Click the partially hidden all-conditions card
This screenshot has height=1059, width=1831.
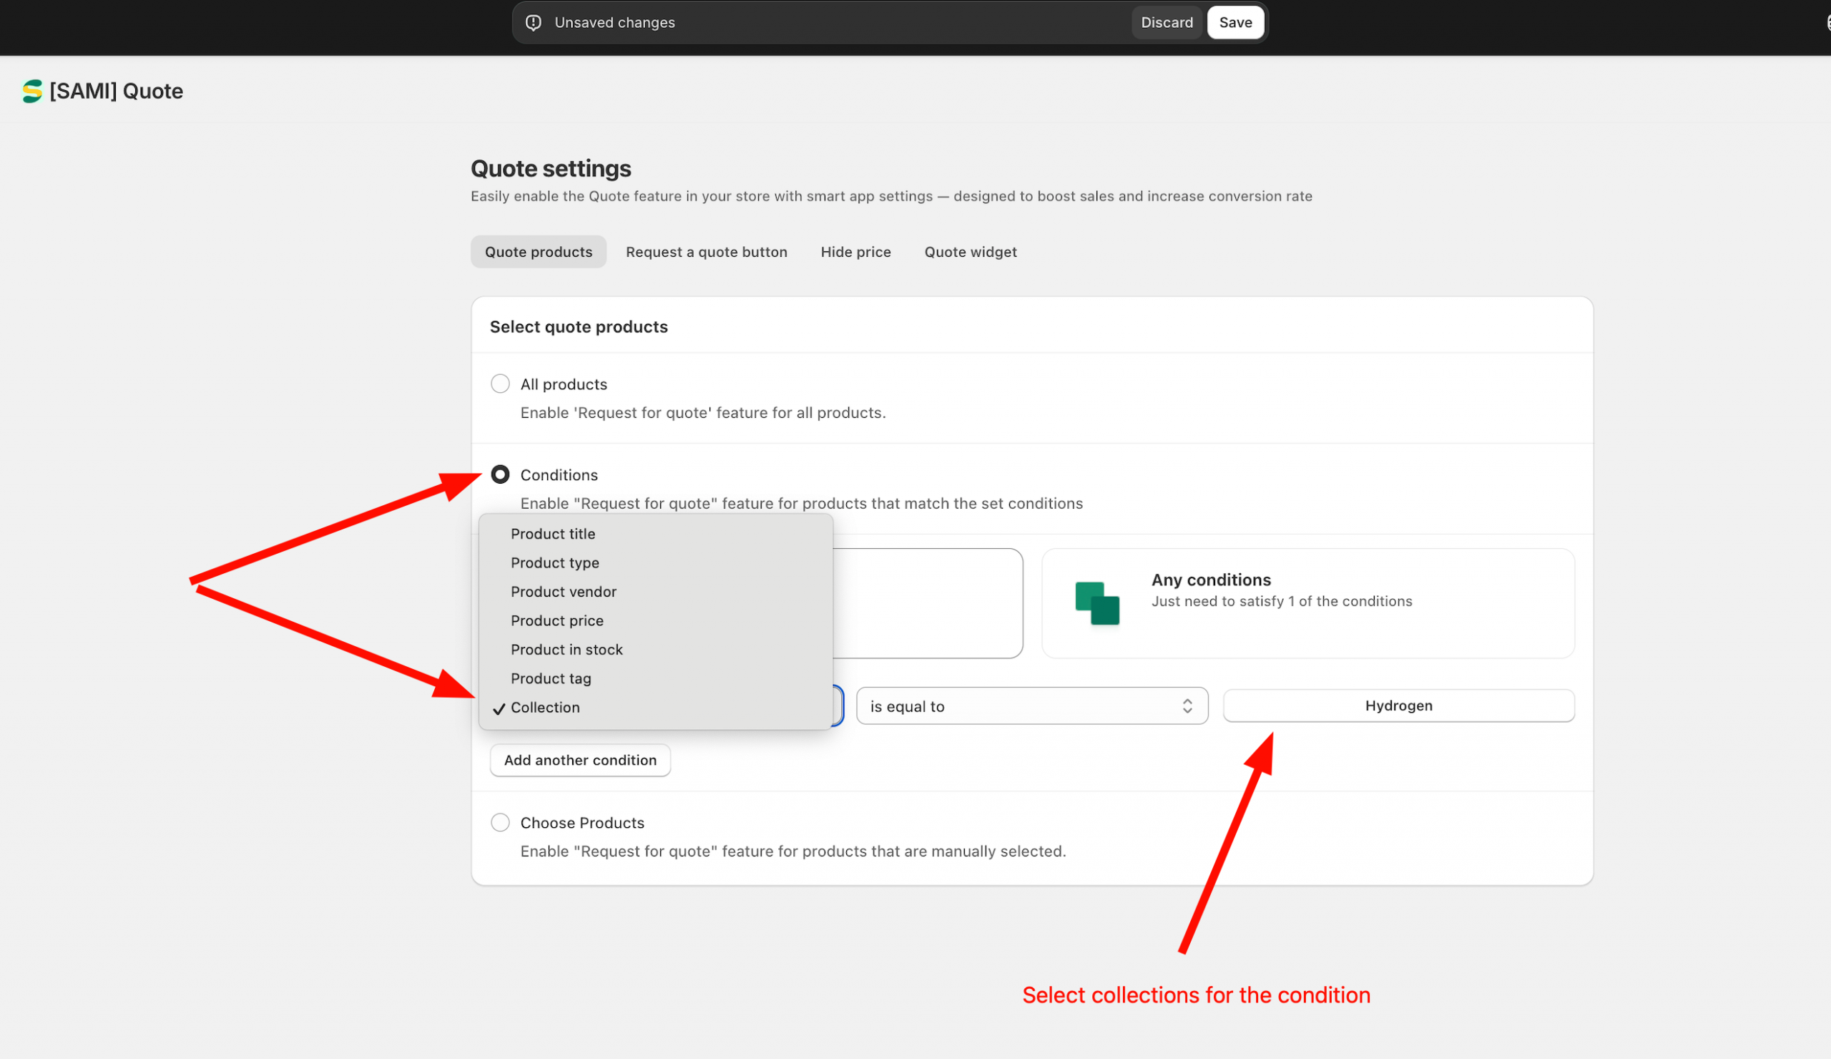[928, 603]
